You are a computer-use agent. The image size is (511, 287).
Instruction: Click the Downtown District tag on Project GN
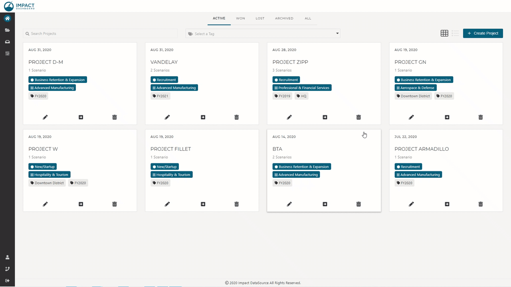click(x=413, y=96)
